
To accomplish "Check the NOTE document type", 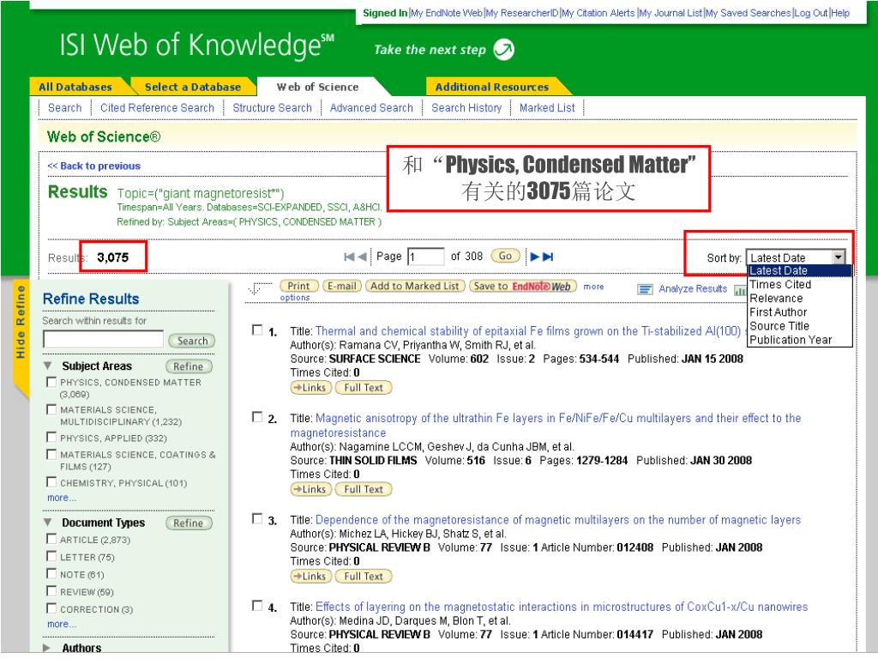I will [x=51, y=573].
